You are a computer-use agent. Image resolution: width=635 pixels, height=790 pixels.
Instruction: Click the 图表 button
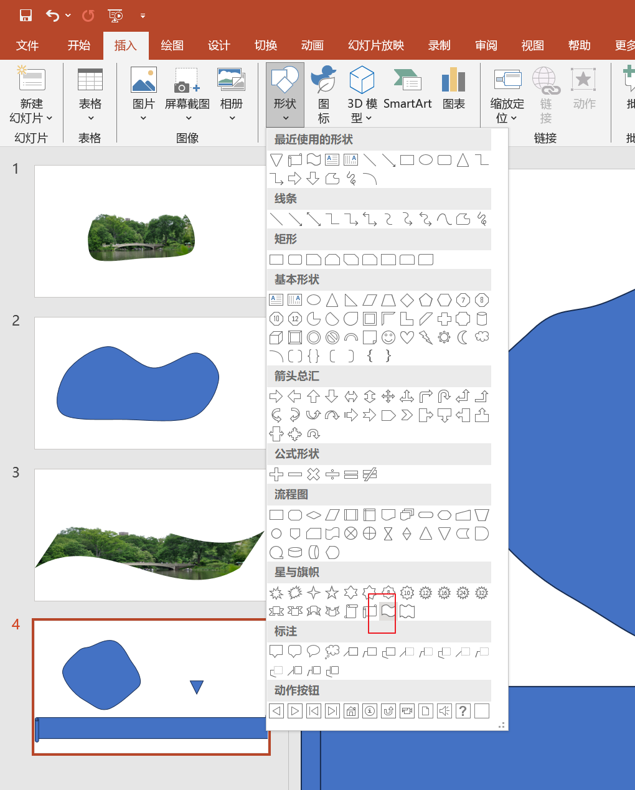point(454,88)
